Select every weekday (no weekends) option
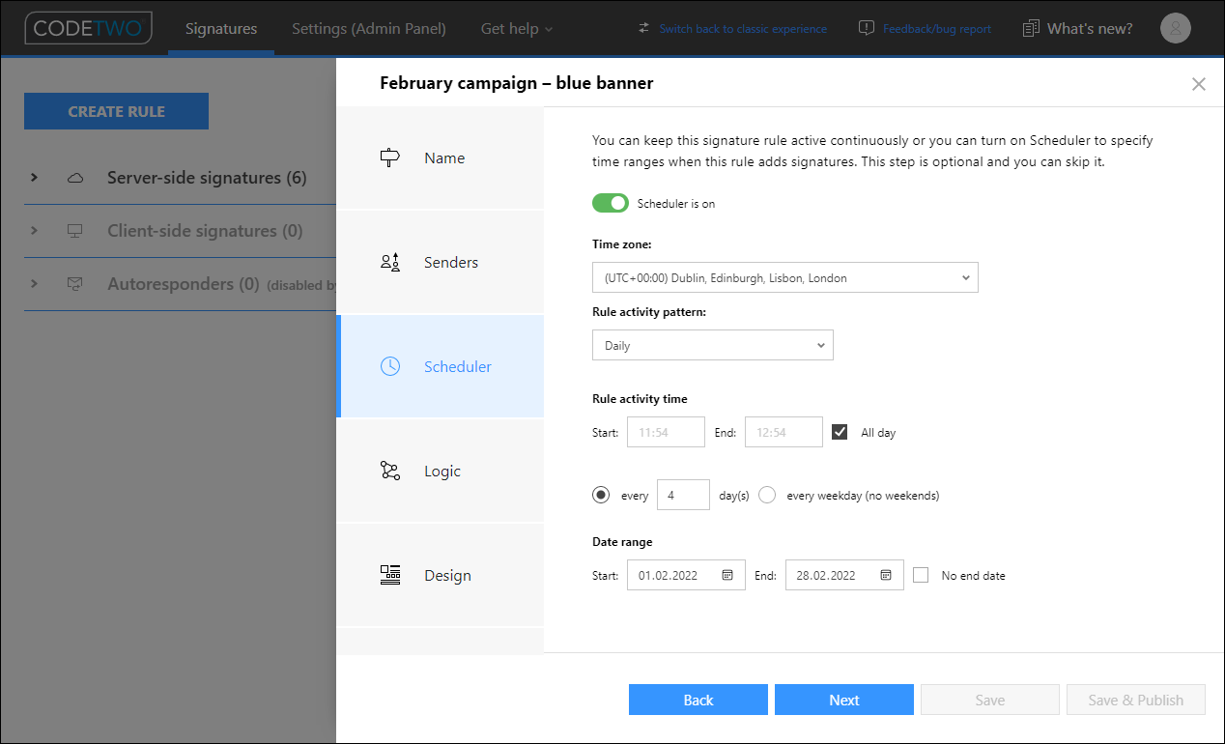The width and height of the screenshot is (1225, 744). pos(767,495)
